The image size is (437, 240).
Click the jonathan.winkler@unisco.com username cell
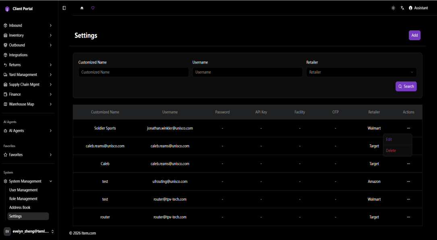(x=170, y=128)
